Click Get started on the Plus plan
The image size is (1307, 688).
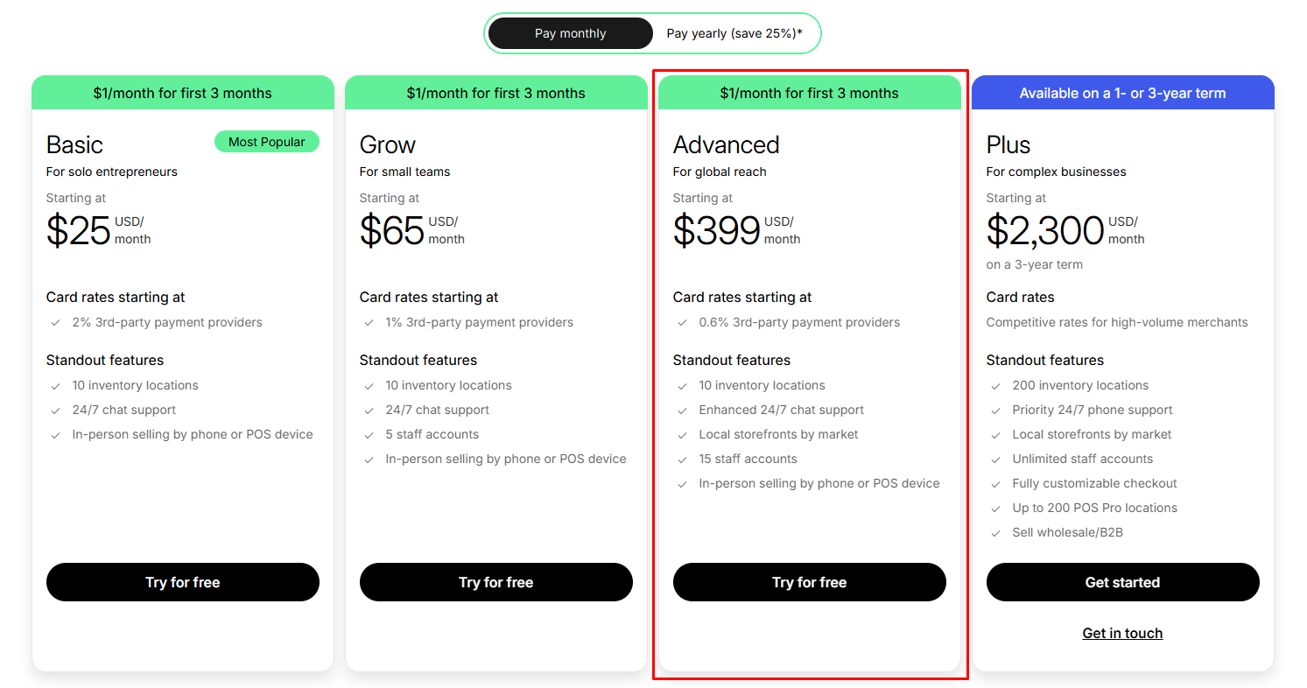click(1122, 582)
